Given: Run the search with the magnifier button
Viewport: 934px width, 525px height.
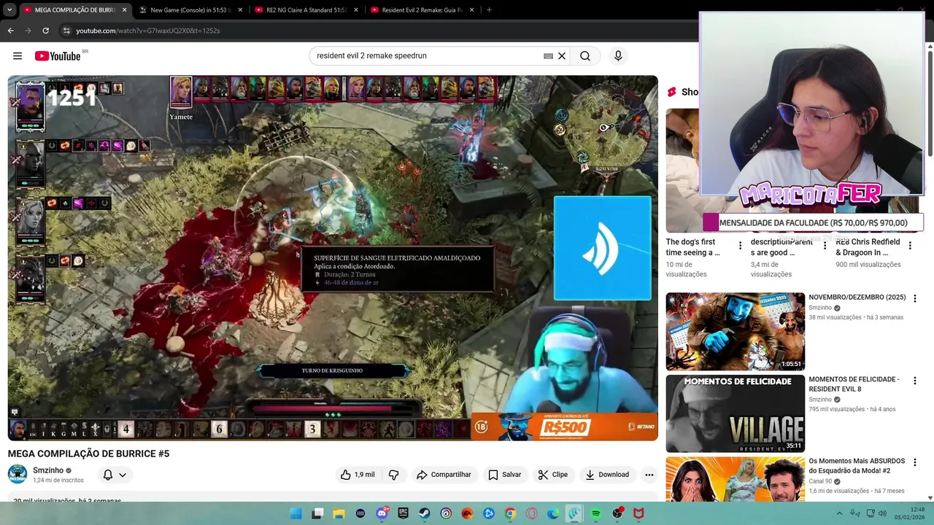Looking at the screenshot, I should pos(585,55).
